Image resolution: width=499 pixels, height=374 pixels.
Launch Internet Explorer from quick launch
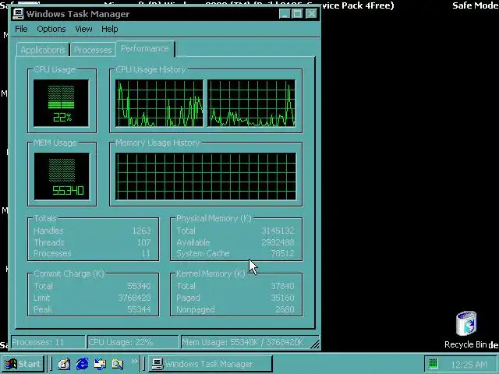[82, 364]
